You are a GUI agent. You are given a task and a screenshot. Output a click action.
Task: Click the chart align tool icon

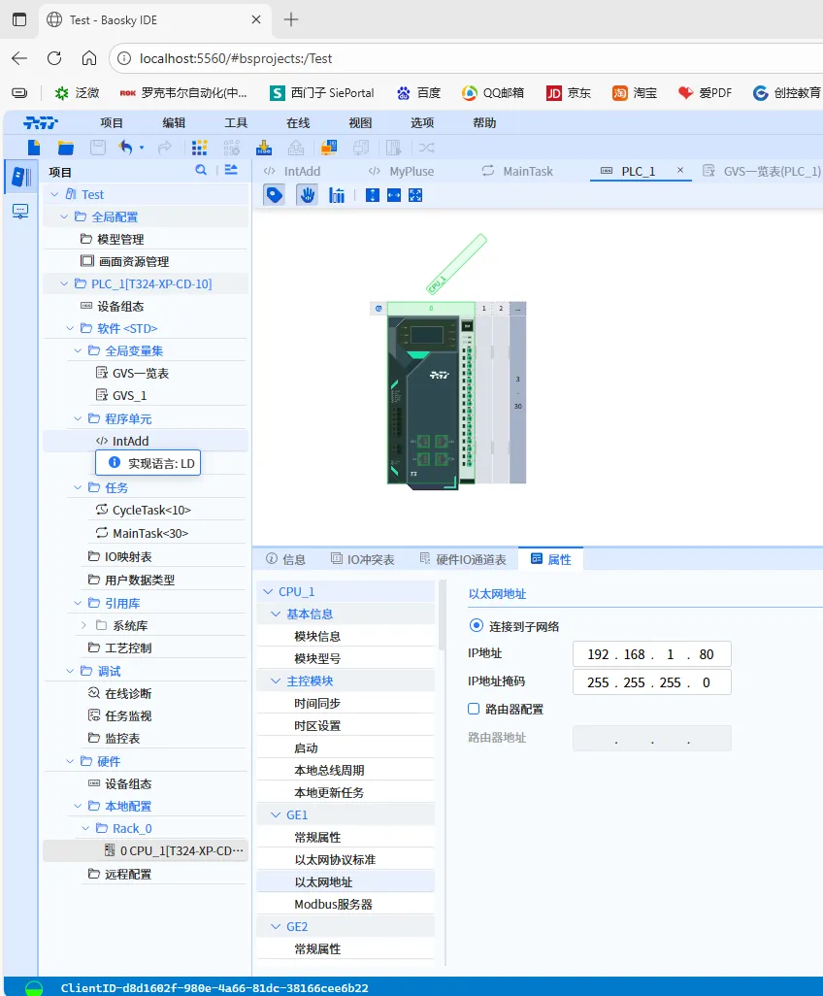click(337, 195)
